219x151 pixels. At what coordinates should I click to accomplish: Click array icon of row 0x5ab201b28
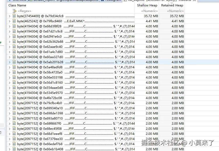click(x=14, y=62)
